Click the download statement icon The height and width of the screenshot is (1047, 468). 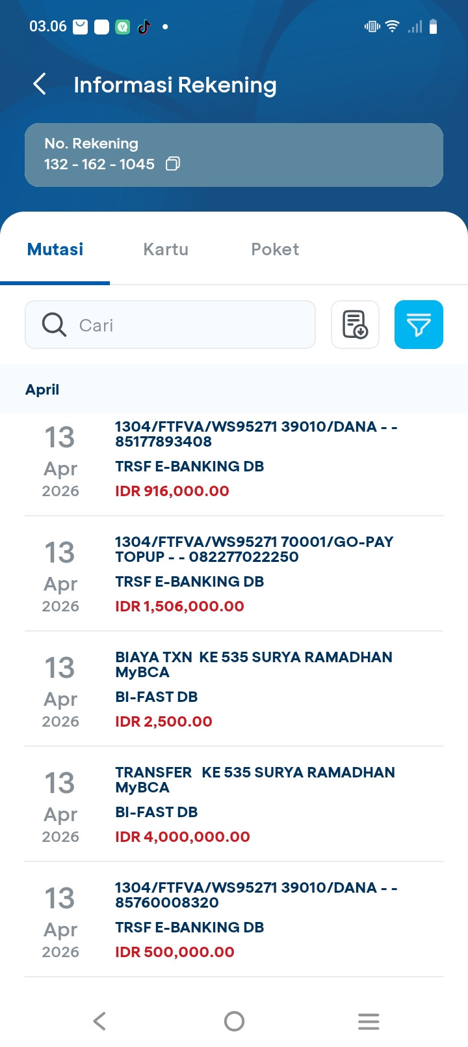click(355, 324)
